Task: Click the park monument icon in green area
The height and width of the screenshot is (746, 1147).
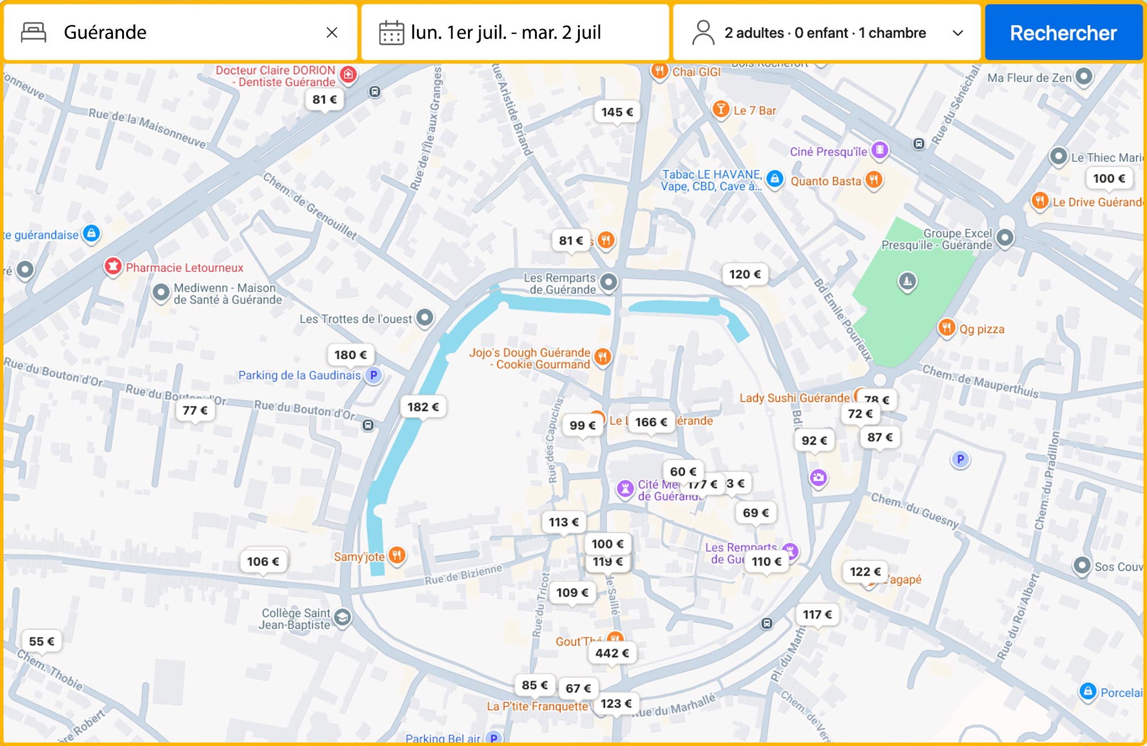Action: point(907,281)
